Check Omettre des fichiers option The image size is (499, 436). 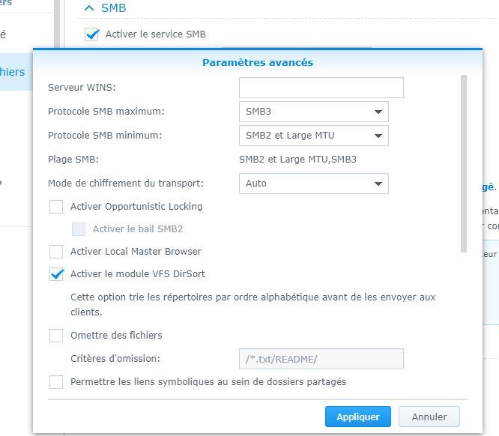pos(56,336)
